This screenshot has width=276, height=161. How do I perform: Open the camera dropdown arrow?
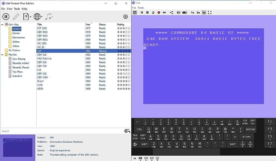[187, 13]
